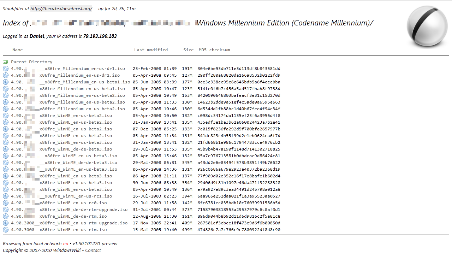Click disc icon for Millennium_en-us-dr2.iso

pyautogui.click(x=5, y=75)
